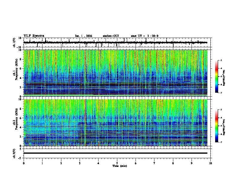Click time axis tick label "6"
The height and width of the screenshot is (183, 237).
coord(136,163)
